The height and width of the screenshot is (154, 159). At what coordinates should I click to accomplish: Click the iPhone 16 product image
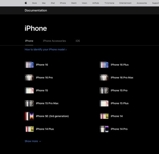29,65
